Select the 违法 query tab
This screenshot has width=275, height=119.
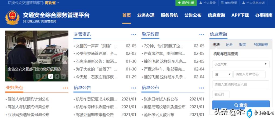pyautogui.click(x=216, y=45)
